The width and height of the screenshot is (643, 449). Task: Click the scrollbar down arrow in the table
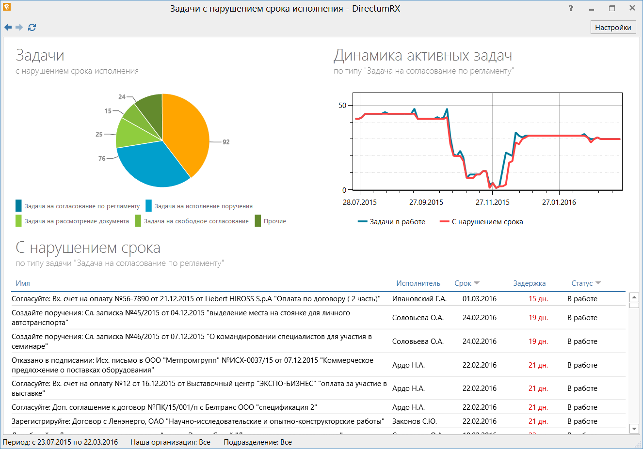click(634, 428)
